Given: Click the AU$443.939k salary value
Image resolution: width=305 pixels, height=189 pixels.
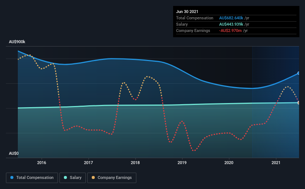Looking at the screenshot, I should point(231,24).
